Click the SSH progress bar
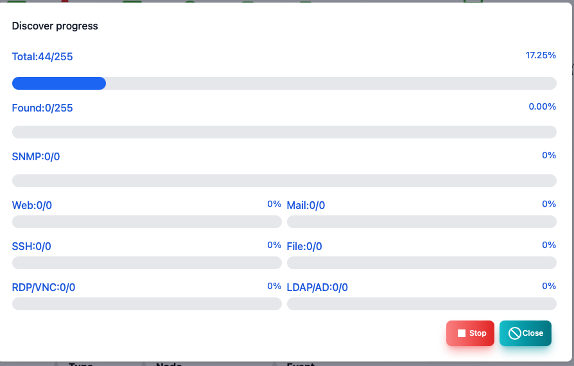The height and width of the screenshot is (366, 574). click(x=147, y=263)
